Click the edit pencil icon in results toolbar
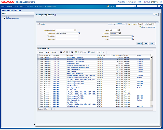The height and width of the screenshot is (130, 163). 64,52
